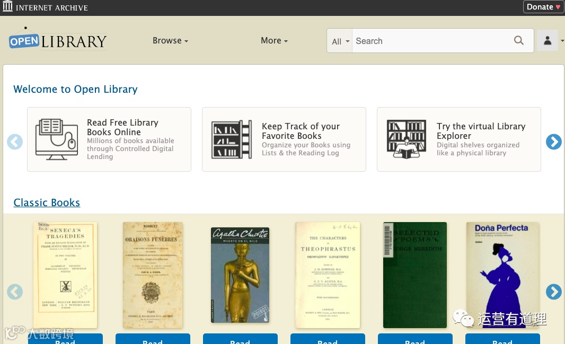
Task: Open Doña Perfecta book cover
Action: 502,275
